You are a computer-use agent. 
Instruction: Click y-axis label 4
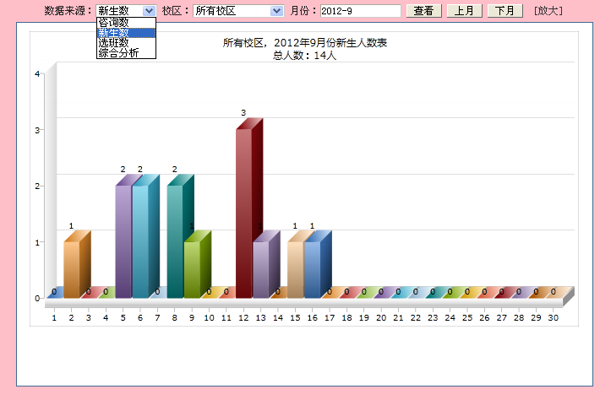[37, 73]
